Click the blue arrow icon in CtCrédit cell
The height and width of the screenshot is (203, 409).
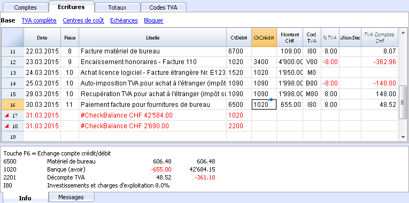pos(270,99)
